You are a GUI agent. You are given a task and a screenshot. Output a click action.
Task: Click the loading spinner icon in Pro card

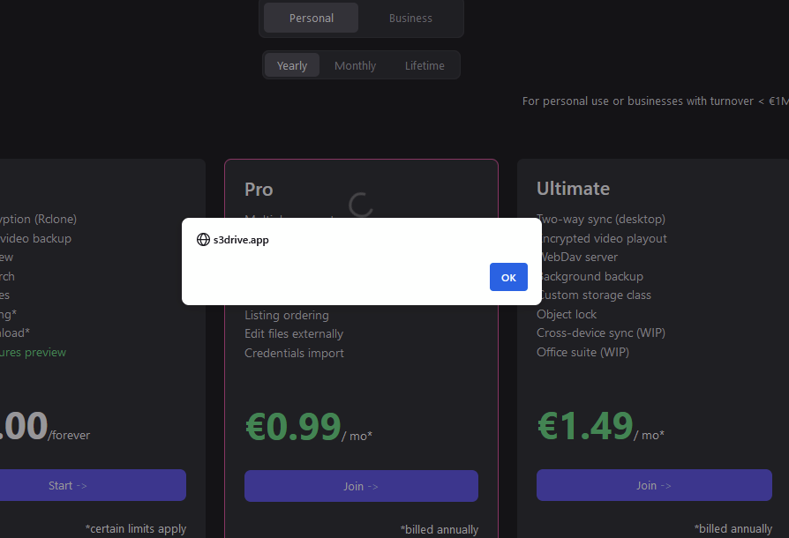pyautogui.click(x=361, y=205)
